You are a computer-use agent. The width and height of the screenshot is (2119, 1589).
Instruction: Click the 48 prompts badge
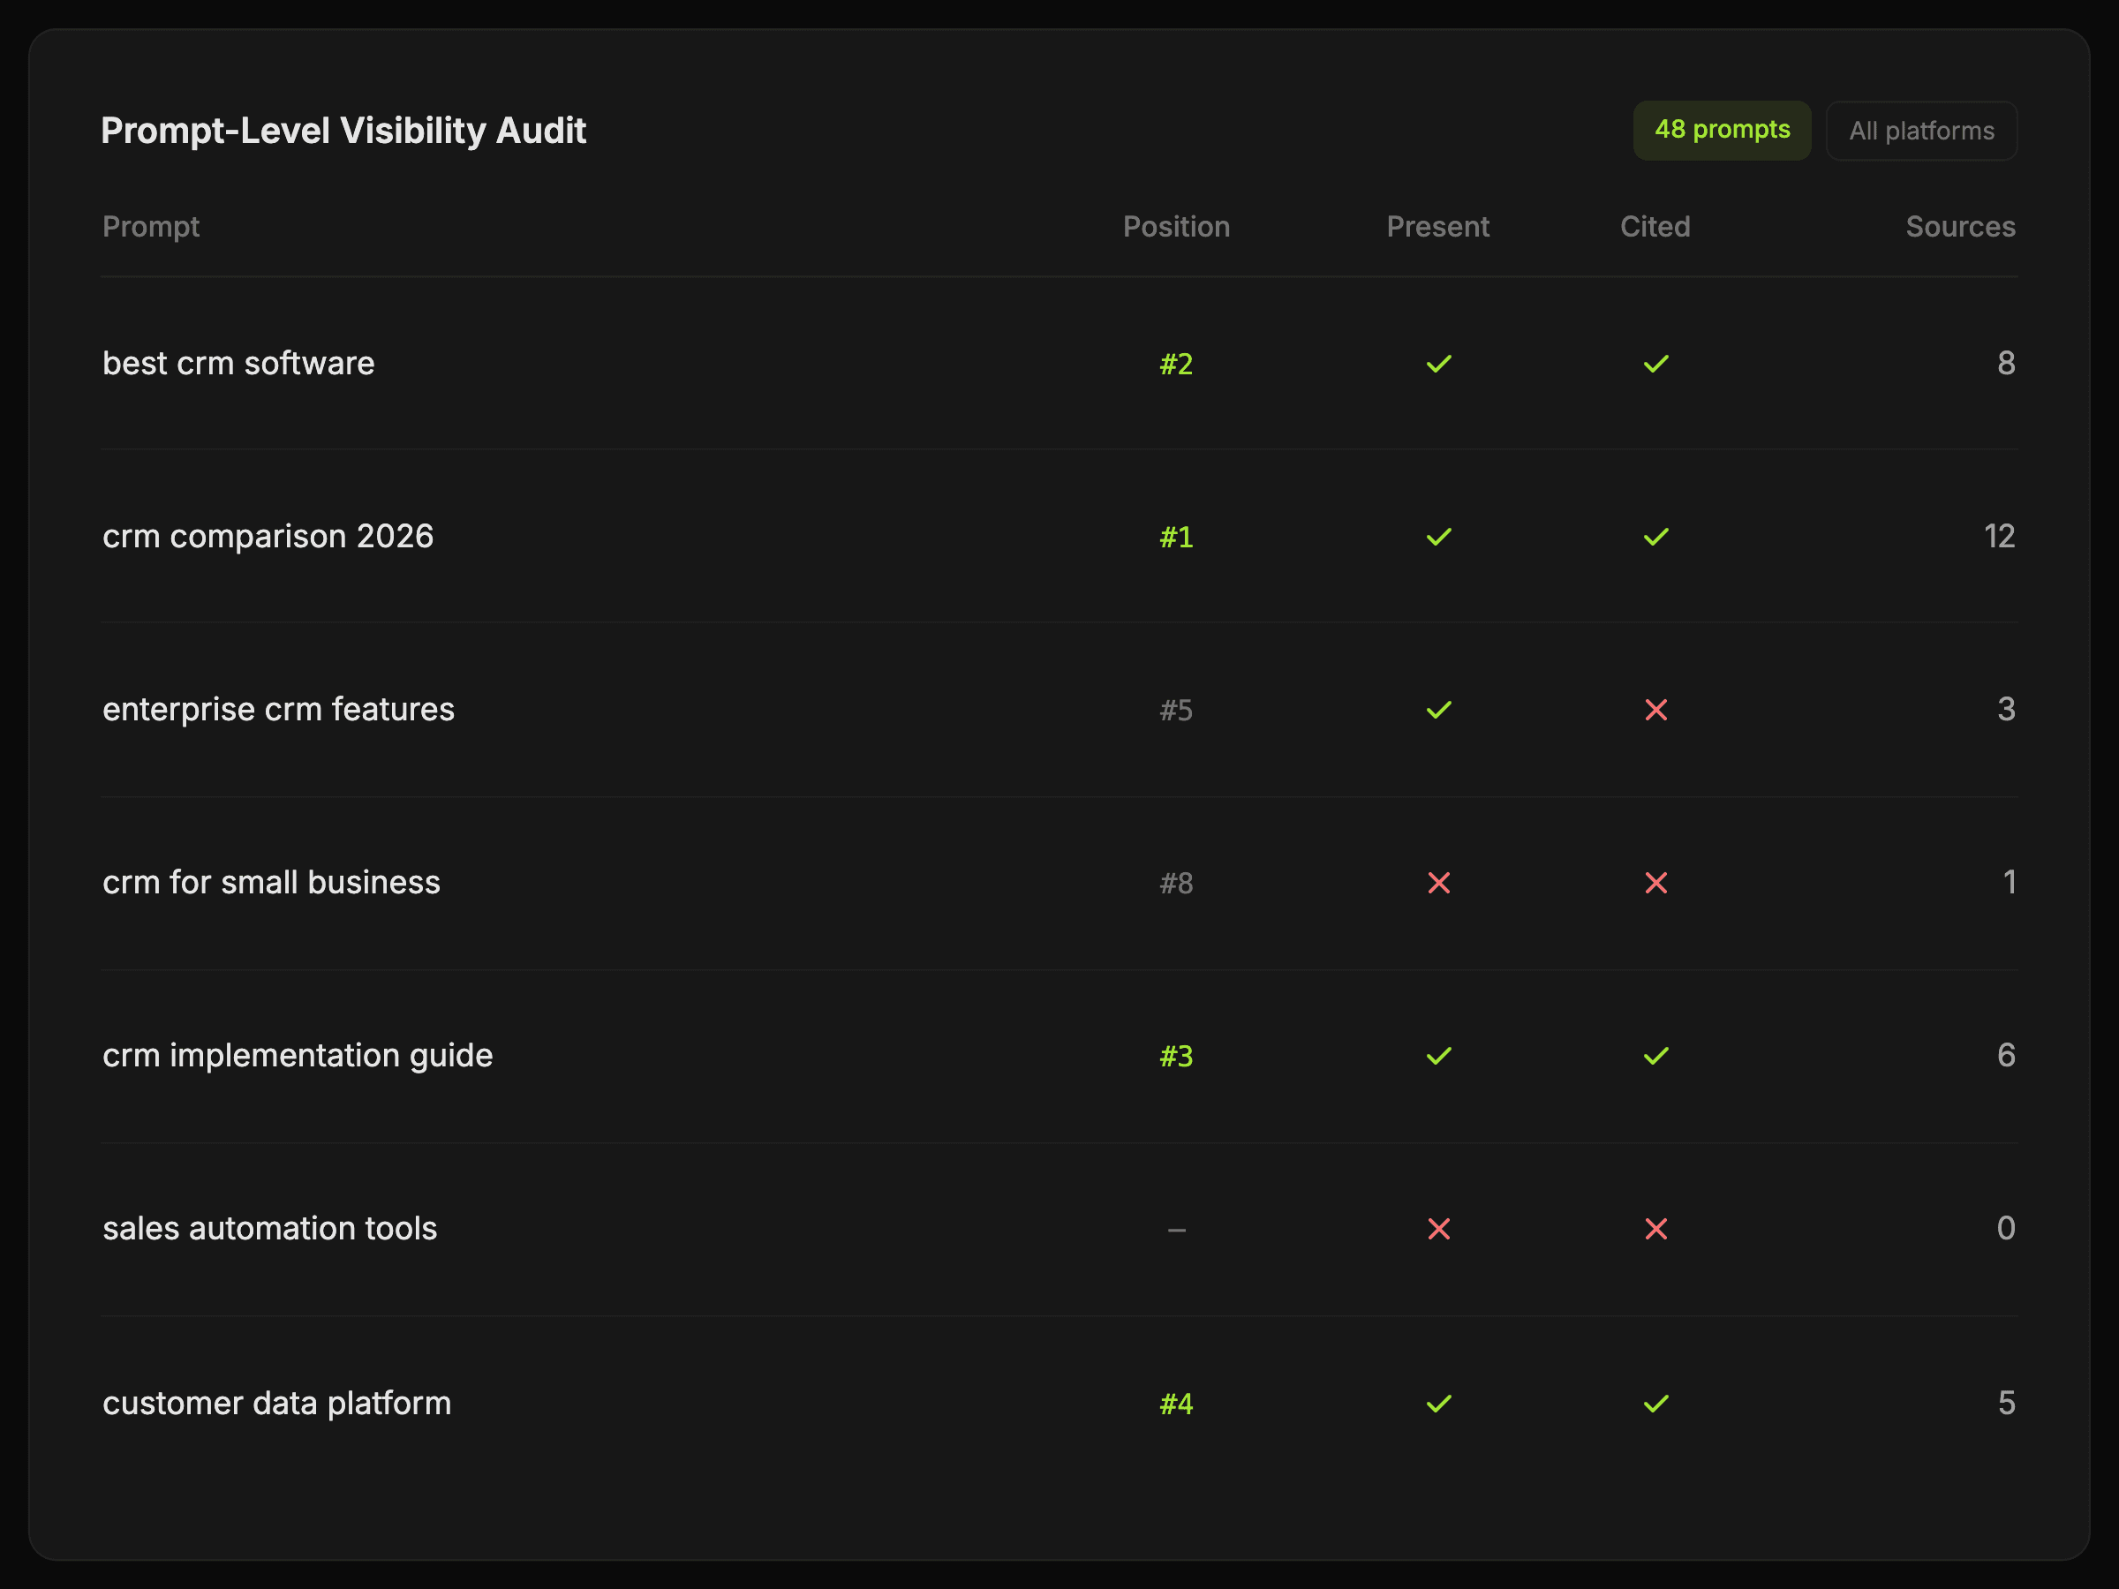pyautogui.click(x=1722, y=131)
